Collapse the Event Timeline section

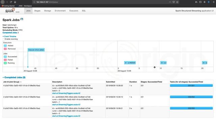[9, 36]
